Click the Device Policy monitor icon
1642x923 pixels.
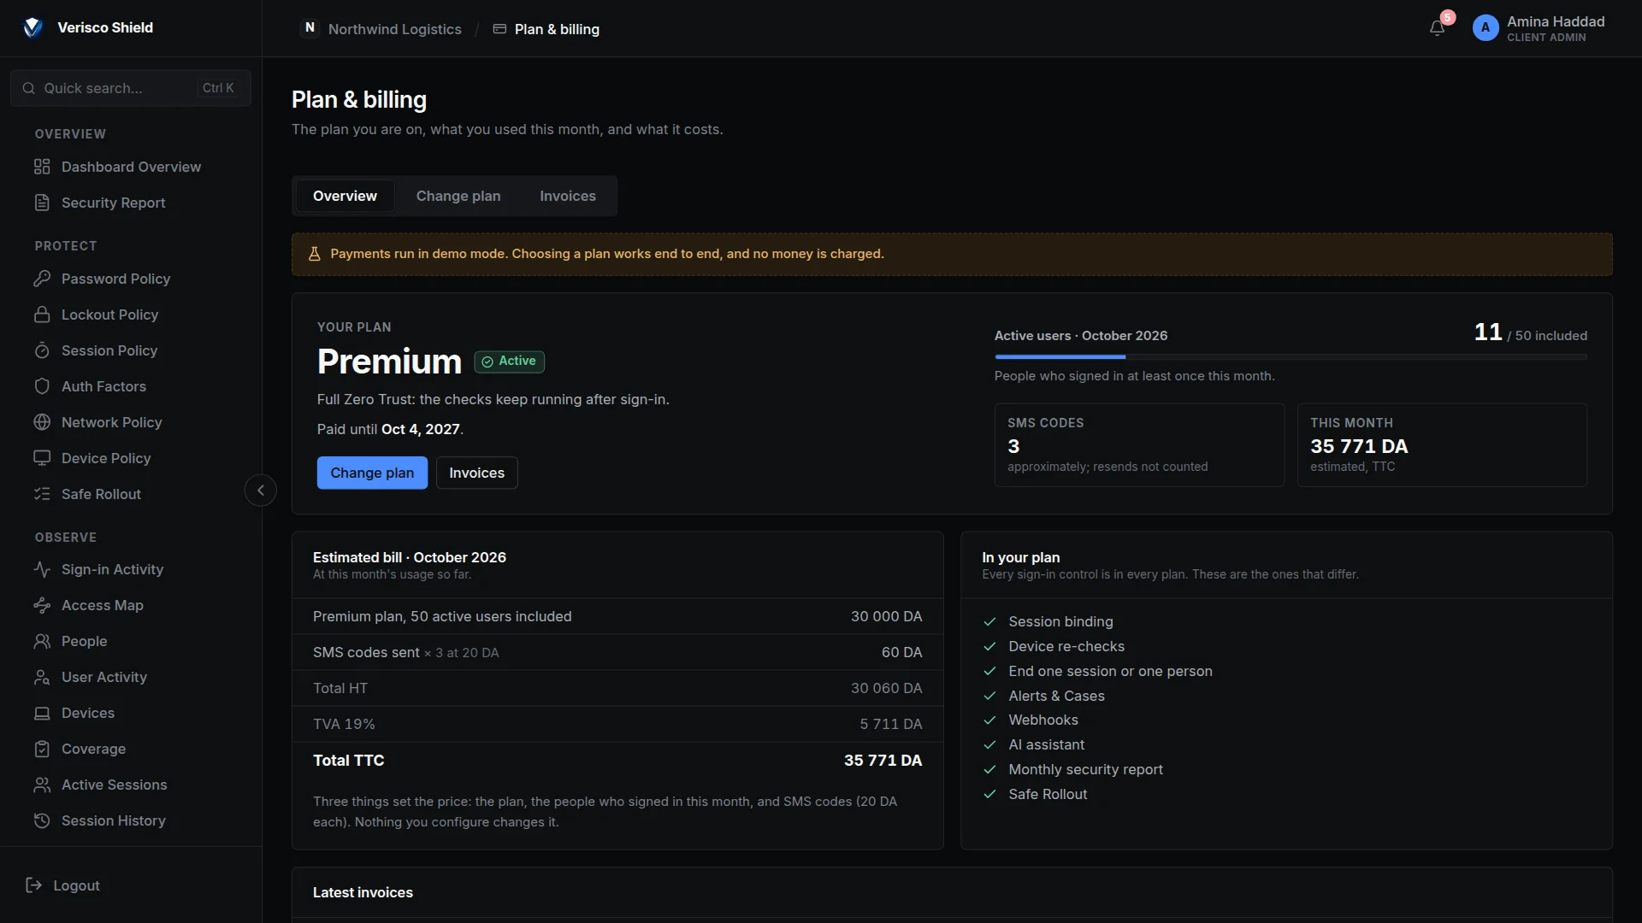(42, 458)
